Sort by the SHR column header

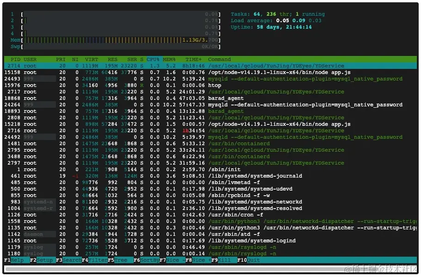[132, 59]
